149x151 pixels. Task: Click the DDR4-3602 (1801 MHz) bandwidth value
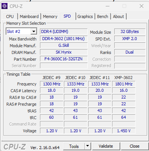[x=64, y=39]
